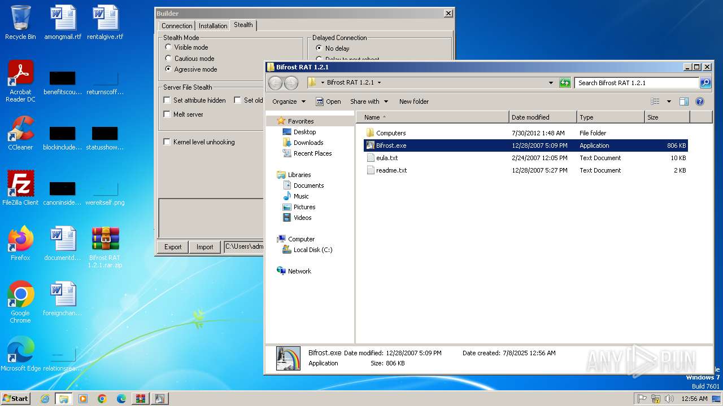This screenshot has height=406, width=723.
Task: Close the Builder window
Action: [448, 13]
